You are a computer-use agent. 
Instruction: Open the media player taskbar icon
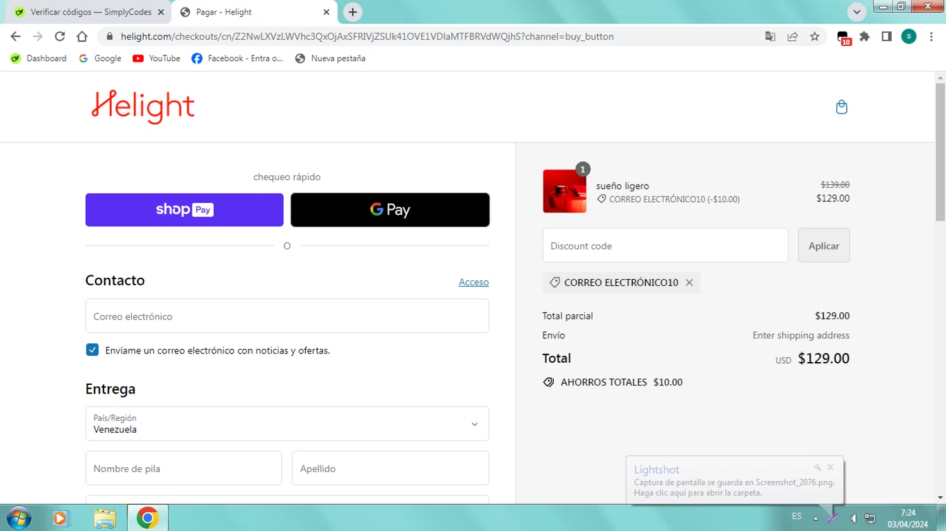click(x=60, y=518)
